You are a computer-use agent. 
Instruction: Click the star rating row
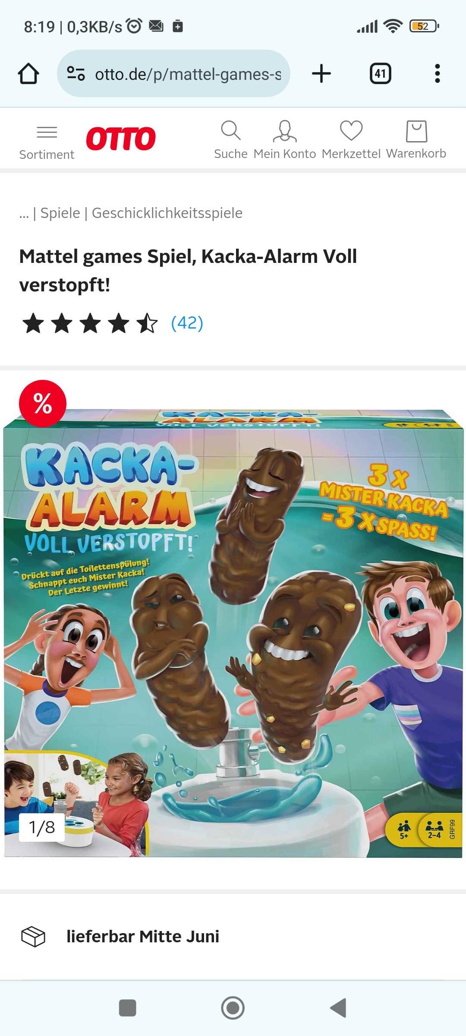90,324
